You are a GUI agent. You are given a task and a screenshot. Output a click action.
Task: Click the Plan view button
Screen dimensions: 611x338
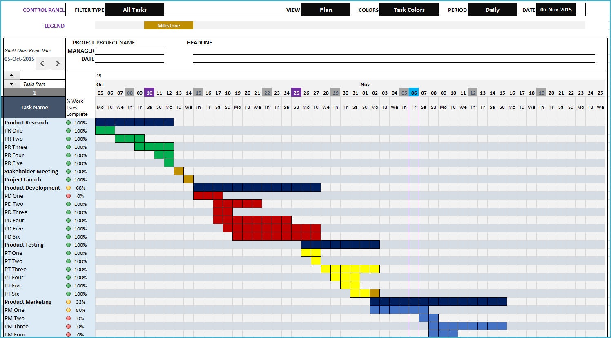pyautogui.click(x=326, y=9)
